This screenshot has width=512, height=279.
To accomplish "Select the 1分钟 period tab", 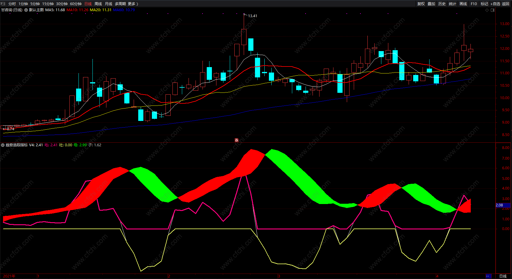I will 23,4.
